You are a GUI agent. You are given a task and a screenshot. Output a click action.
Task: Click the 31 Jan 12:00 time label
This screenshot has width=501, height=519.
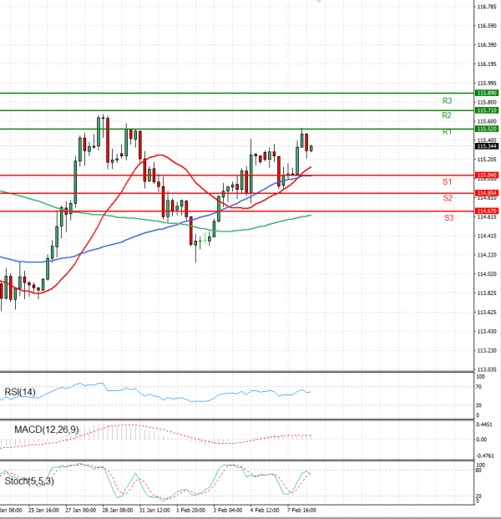tap(154, 510)
